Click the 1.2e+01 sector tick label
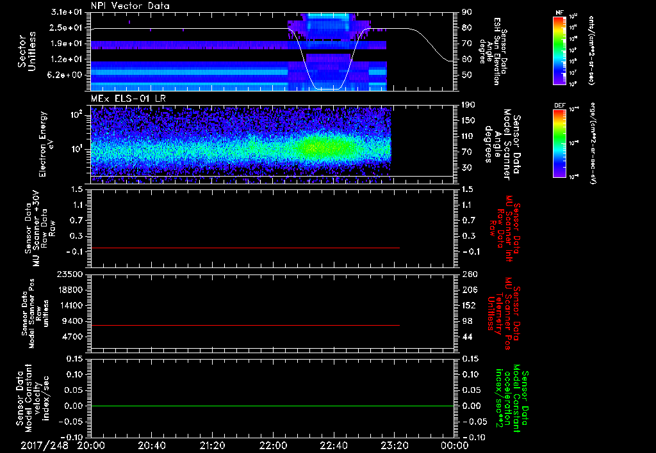 pos(67,60)
